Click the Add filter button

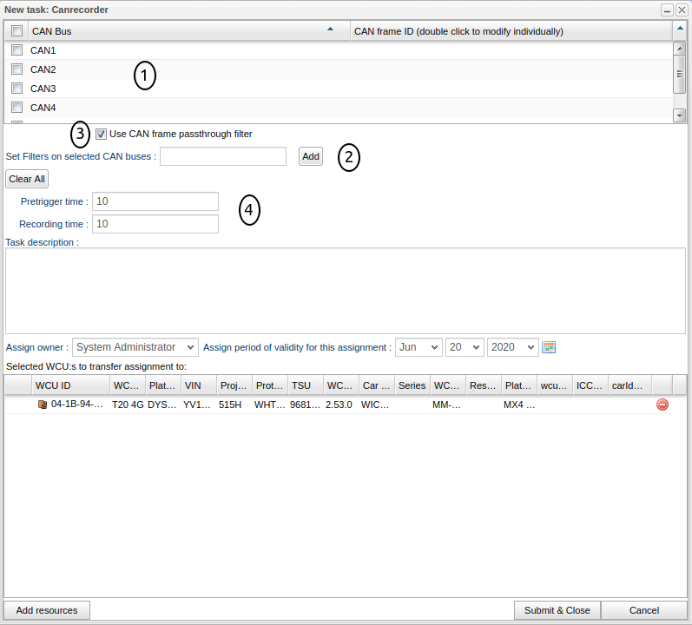311,156
